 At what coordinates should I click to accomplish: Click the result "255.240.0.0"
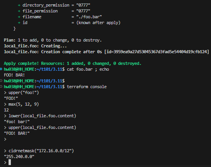19,157
